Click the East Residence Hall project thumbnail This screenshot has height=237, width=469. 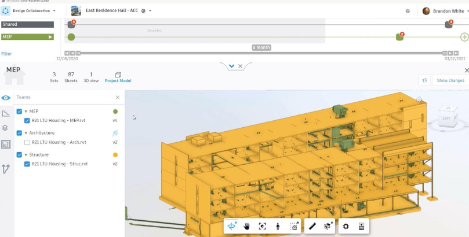pos(76,11)
